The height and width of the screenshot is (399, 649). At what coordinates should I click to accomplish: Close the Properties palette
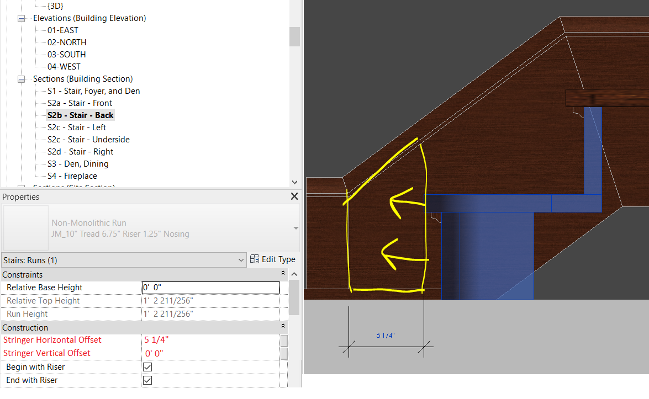coord(294,196)
